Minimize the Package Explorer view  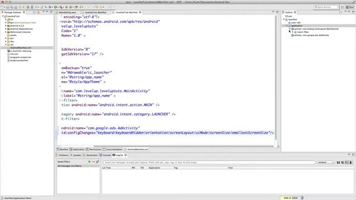click(x=47, y=12)
